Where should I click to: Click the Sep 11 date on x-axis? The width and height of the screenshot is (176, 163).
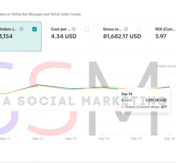(x=5, y=139)
